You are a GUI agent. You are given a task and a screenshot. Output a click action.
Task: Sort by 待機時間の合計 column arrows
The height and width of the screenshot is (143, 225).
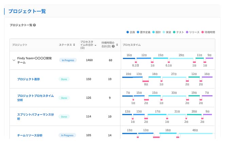[x=117, y=45]
